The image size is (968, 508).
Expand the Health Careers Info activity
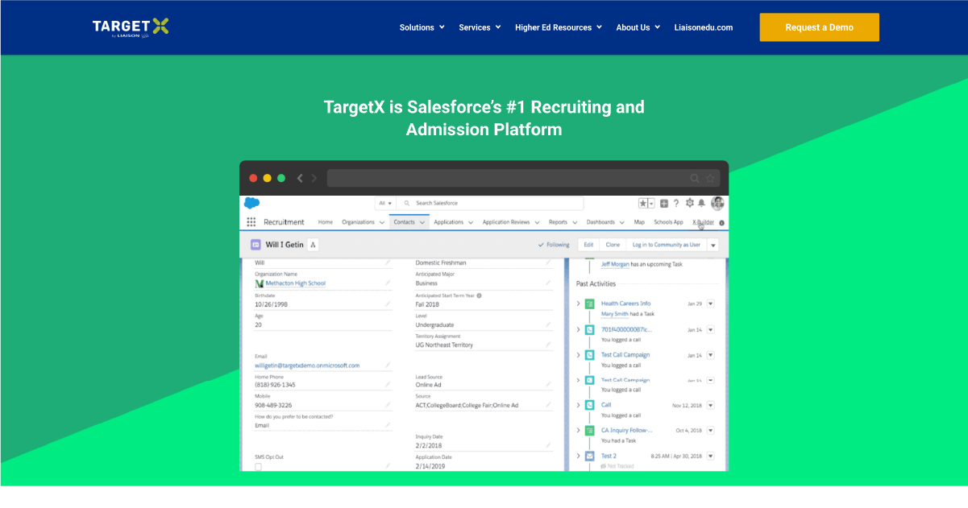coord(579,304)
